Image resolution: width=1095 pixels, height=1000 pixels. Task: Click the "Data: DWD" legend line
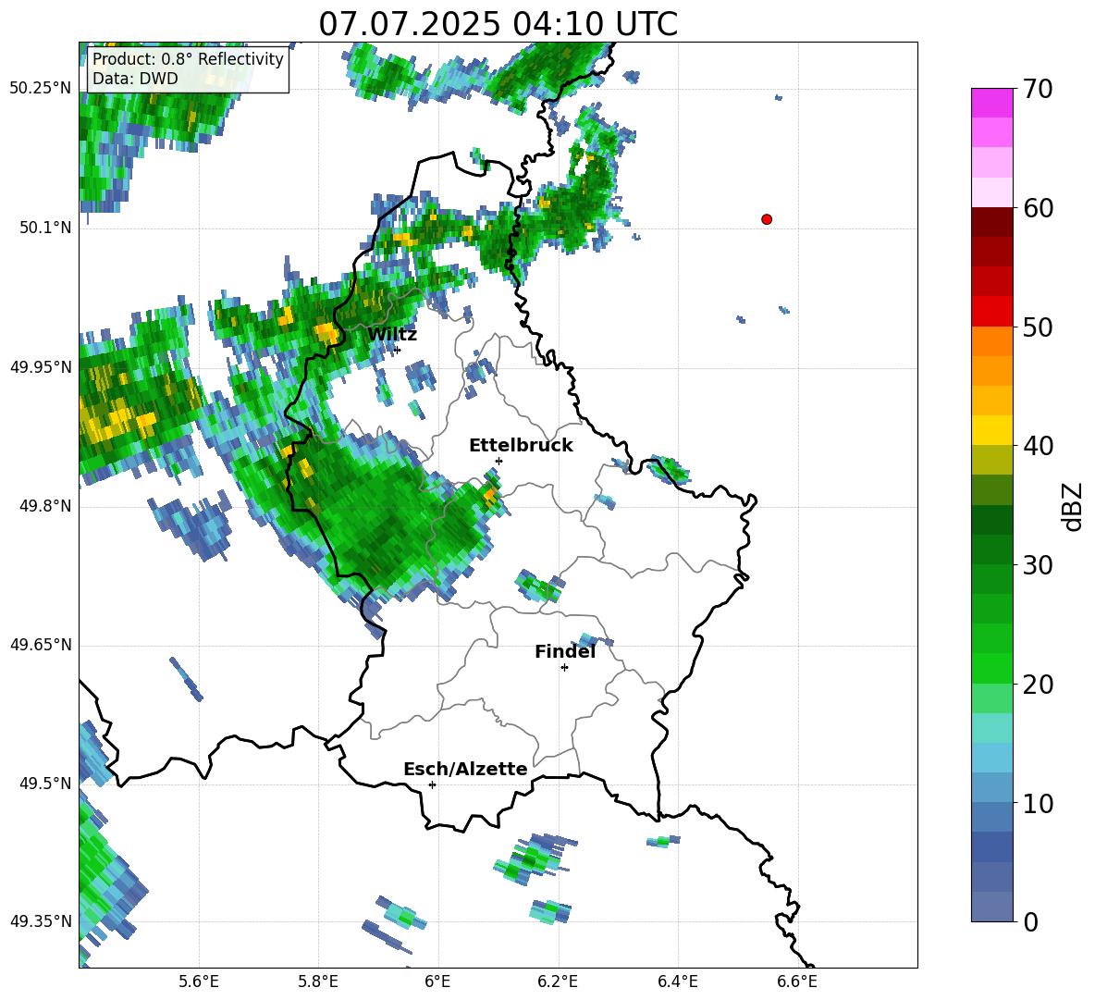[x=135, y=79]
